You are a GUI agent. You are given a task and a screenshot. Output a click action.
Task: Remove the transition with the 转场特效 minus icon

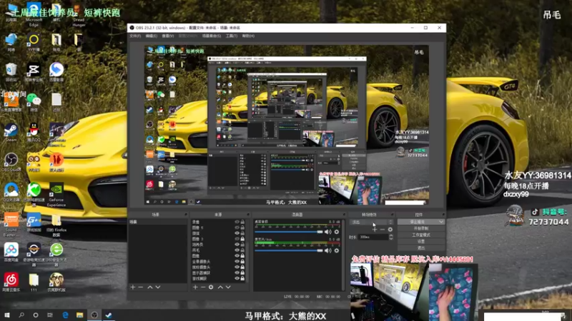pos(383,230)
